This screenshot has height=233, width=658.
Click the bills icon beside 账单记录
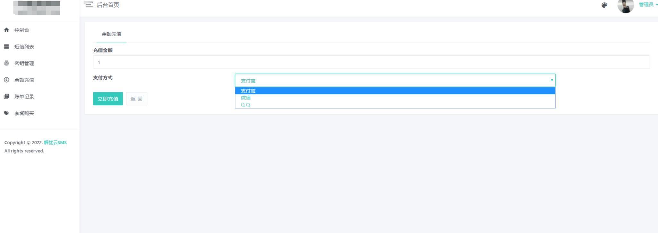pos(6,96)
